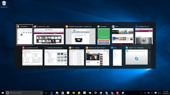This screenshot has width=170, height=95.
Task: Open Paint from the taskbar
Action: click(x=123, y=93)
